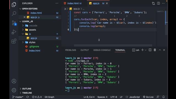Viewport: 176px width, 99px height.
Task: Click line number 6 in gutter
Action: tap(68, 29)
